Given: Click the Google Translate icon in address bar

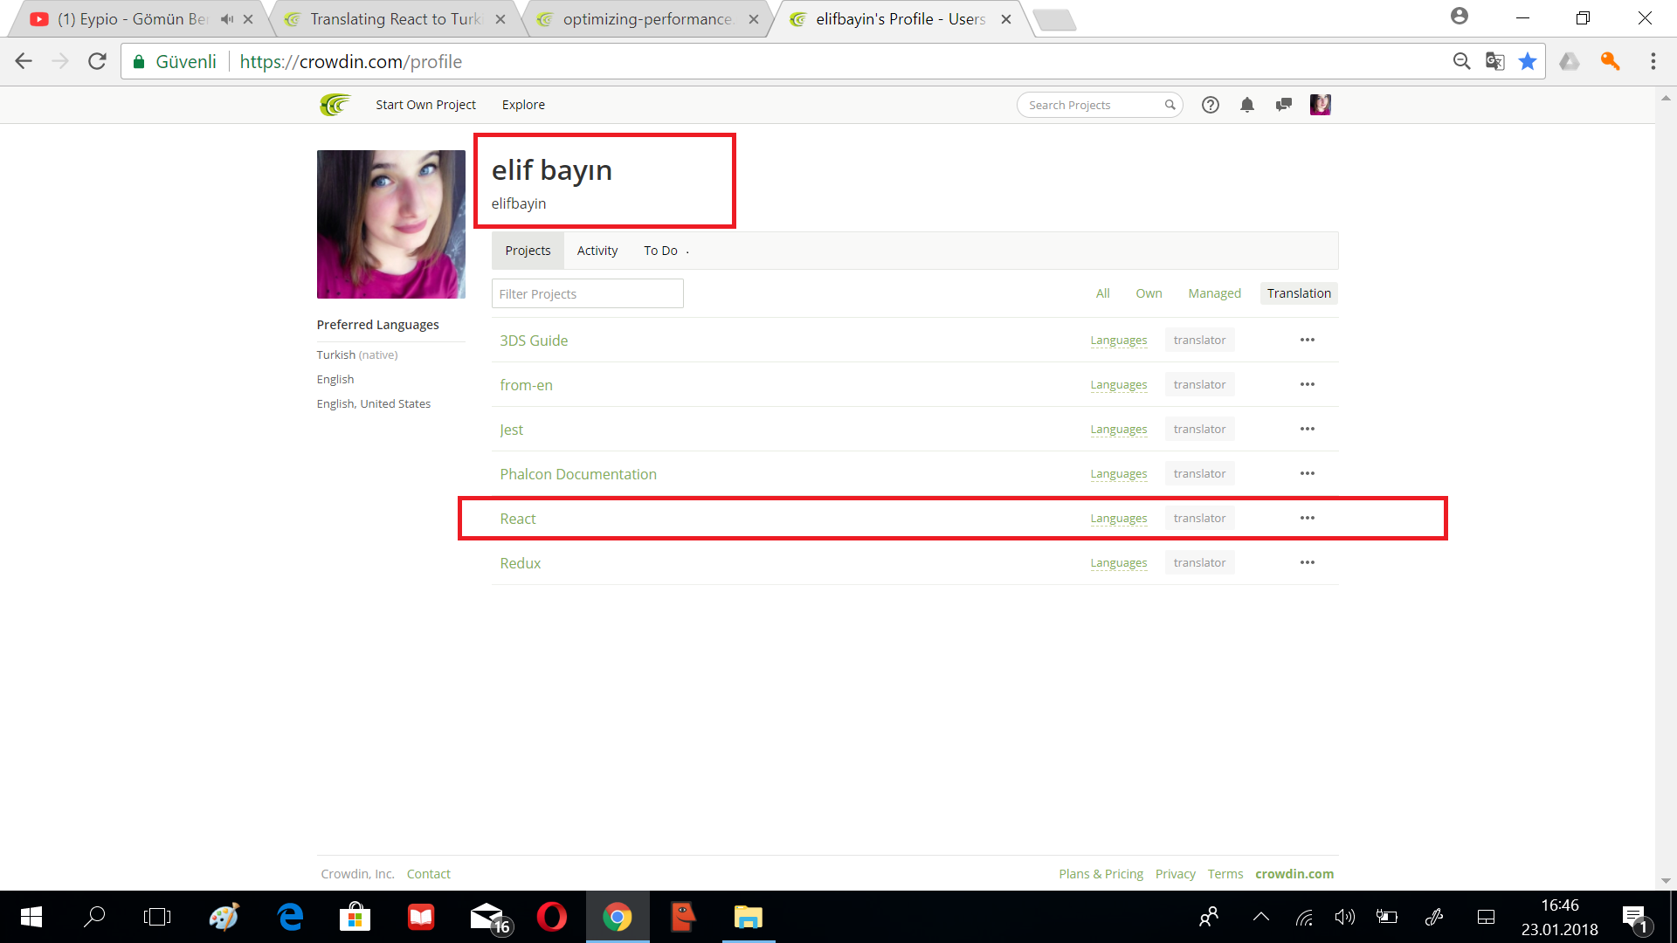Looking at the screenshot, I should [x=1494, y=61].
